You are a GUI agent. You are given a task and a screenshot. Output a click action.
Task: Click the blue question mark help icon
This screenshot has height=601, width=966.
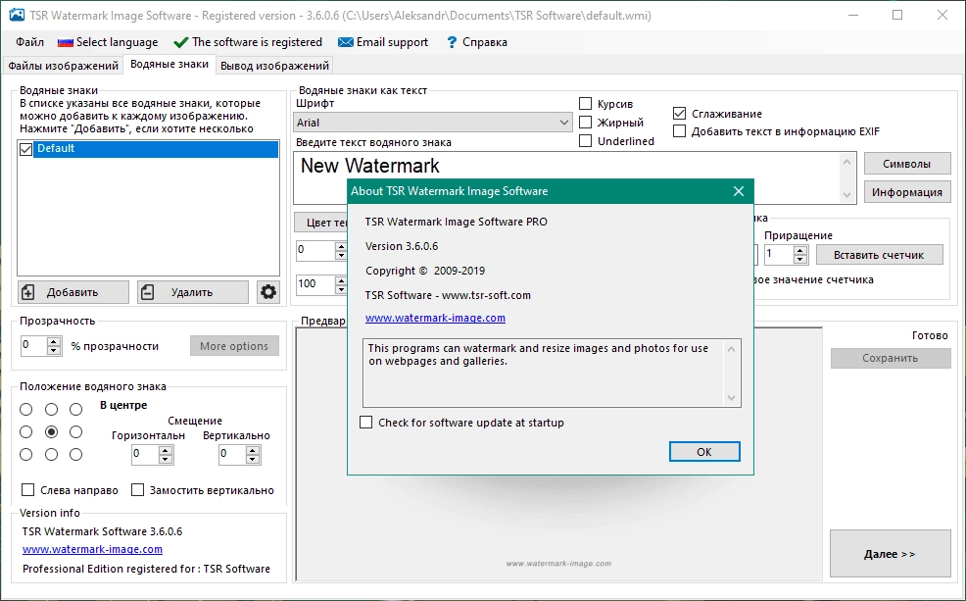(452, 42)
